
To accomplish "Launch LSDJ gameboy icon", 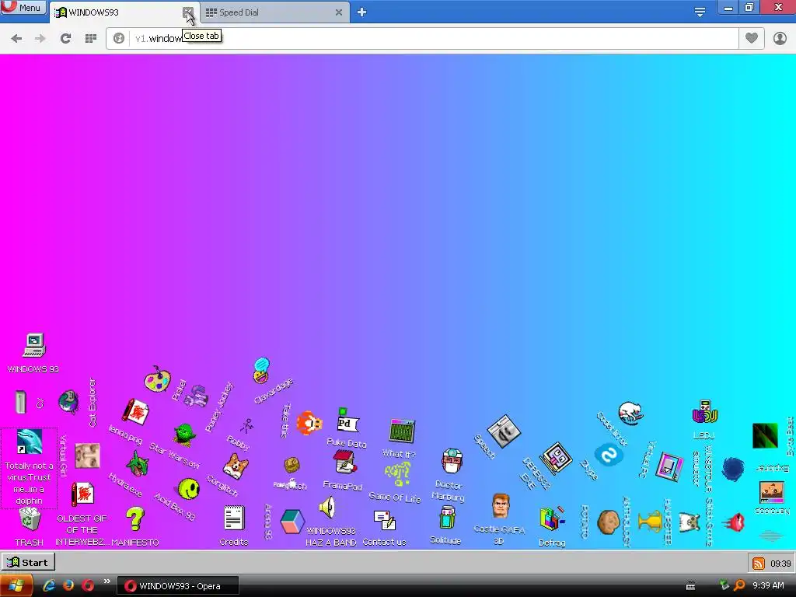I will (704, 412).
